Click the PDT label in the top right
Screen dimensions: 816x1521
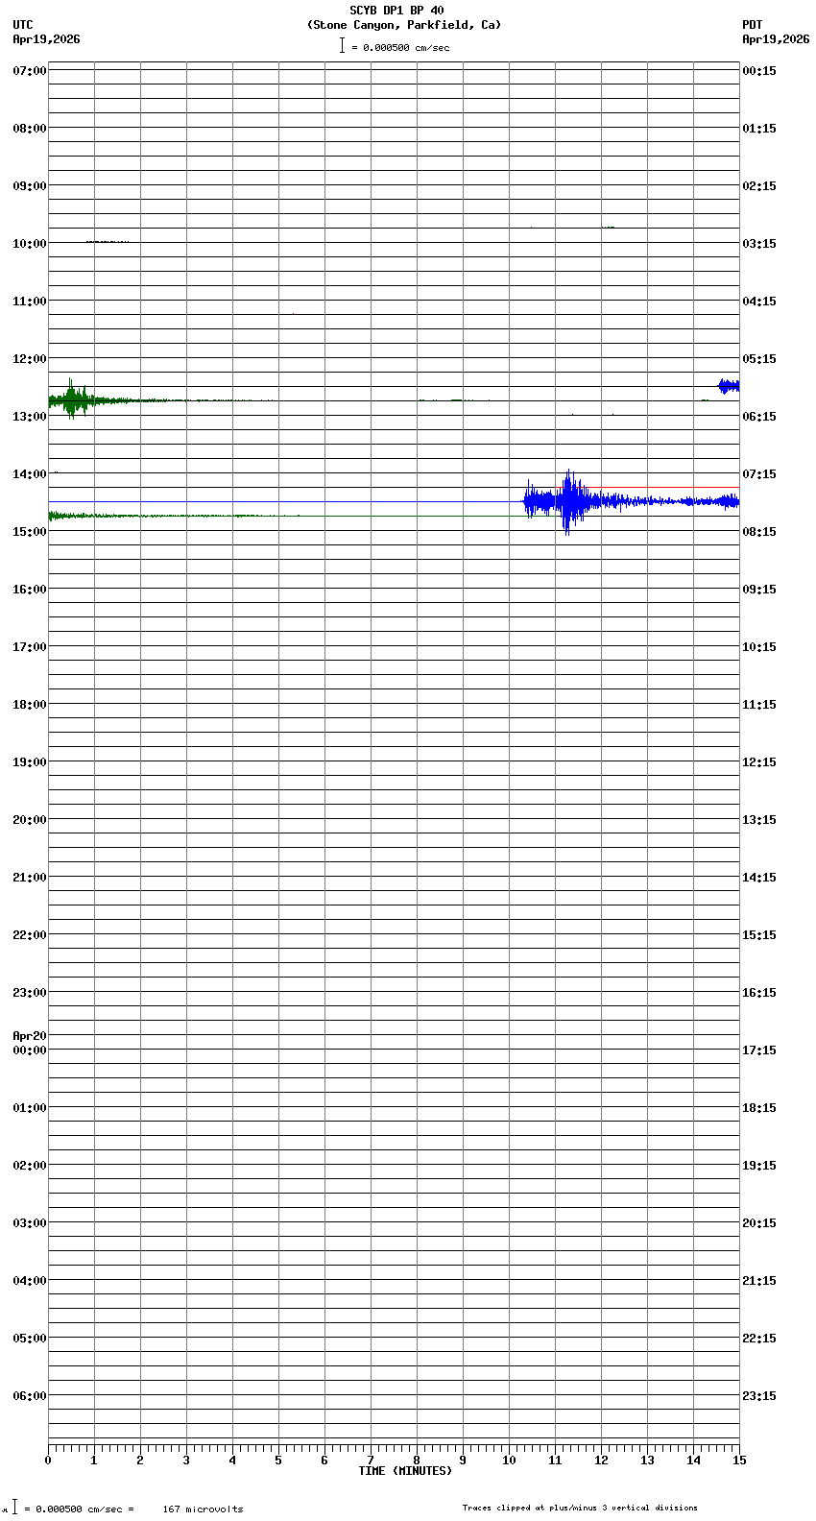[752, 25]
